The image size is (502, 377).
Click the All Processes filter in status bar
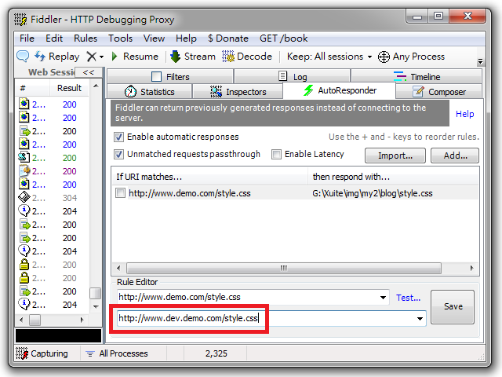117,353
